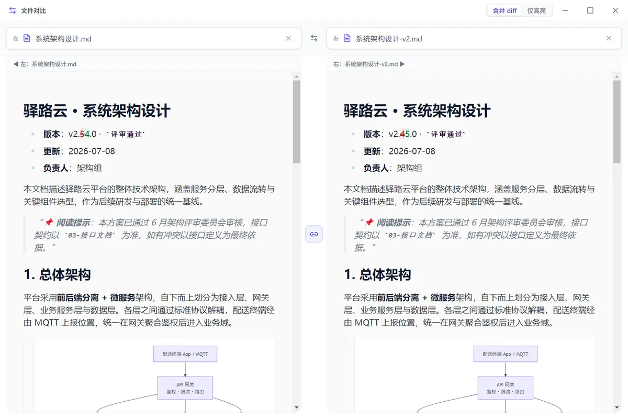Click the left diagram node API 网关
The width and height of the screenshot is (628, 419).
pyautogui.click(x=185, y=388)
